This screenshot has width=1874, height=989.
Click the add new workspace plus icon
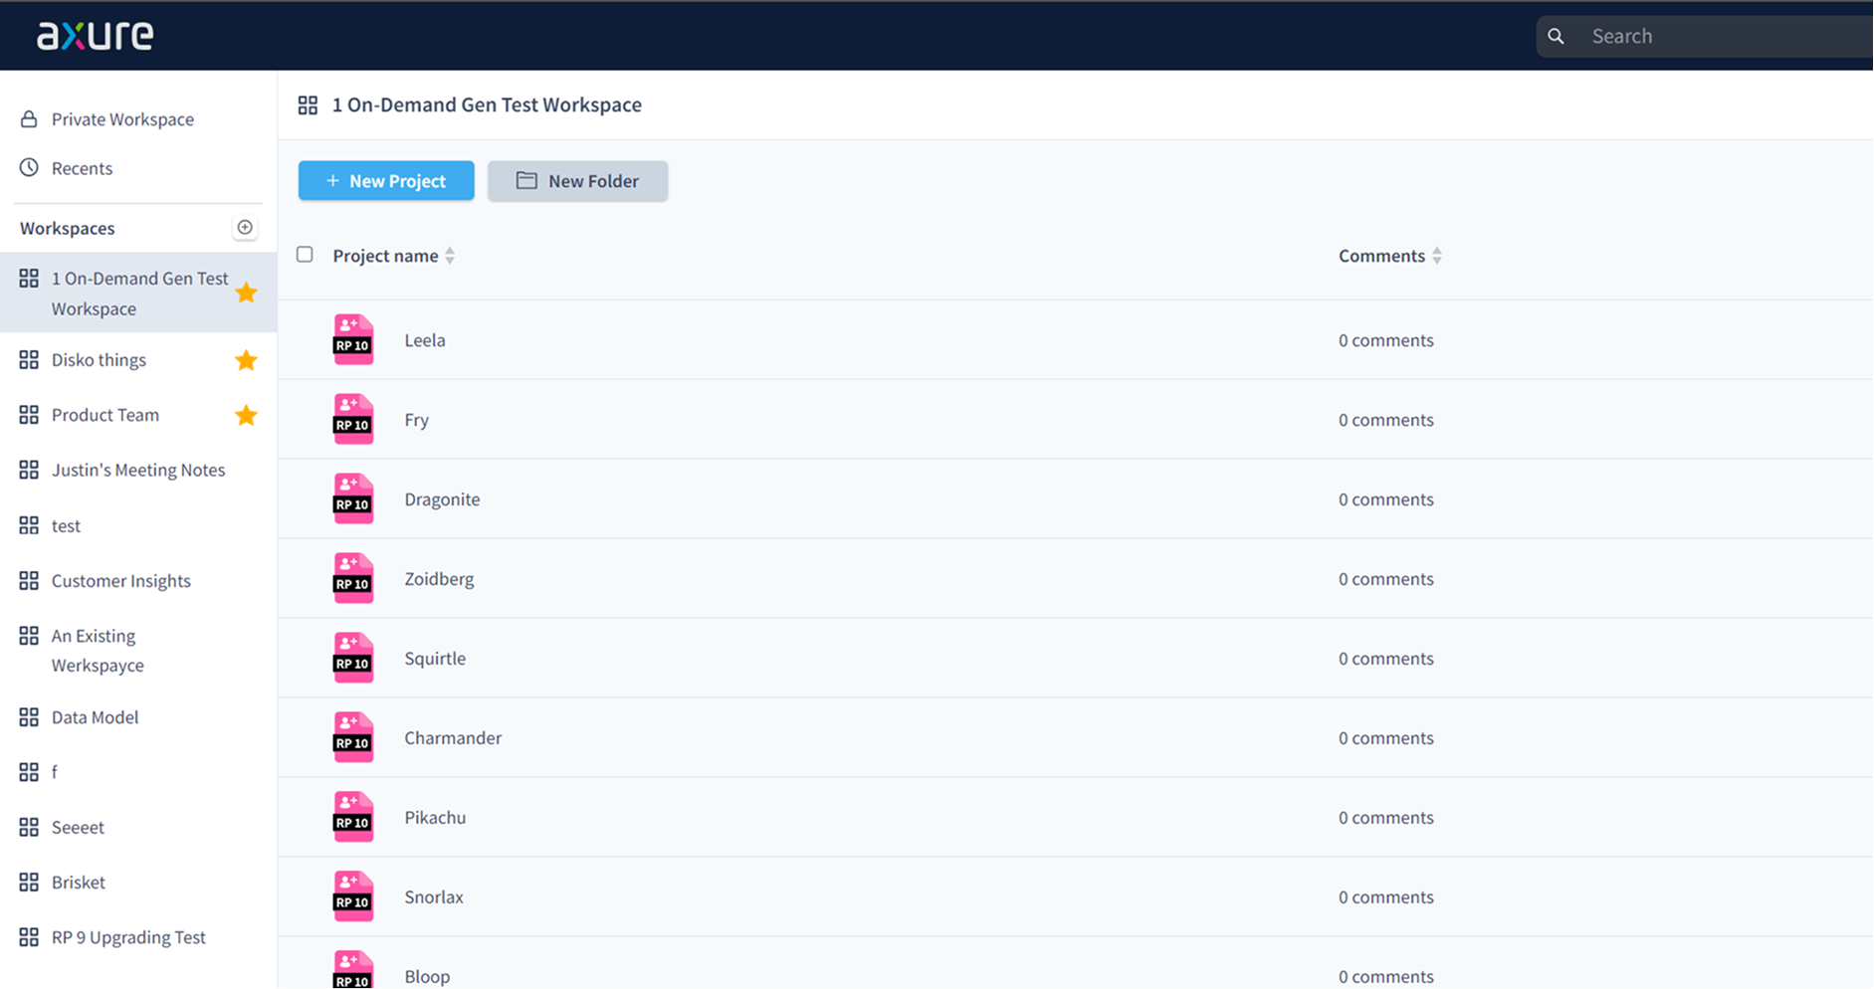click(x=245, y=227)
